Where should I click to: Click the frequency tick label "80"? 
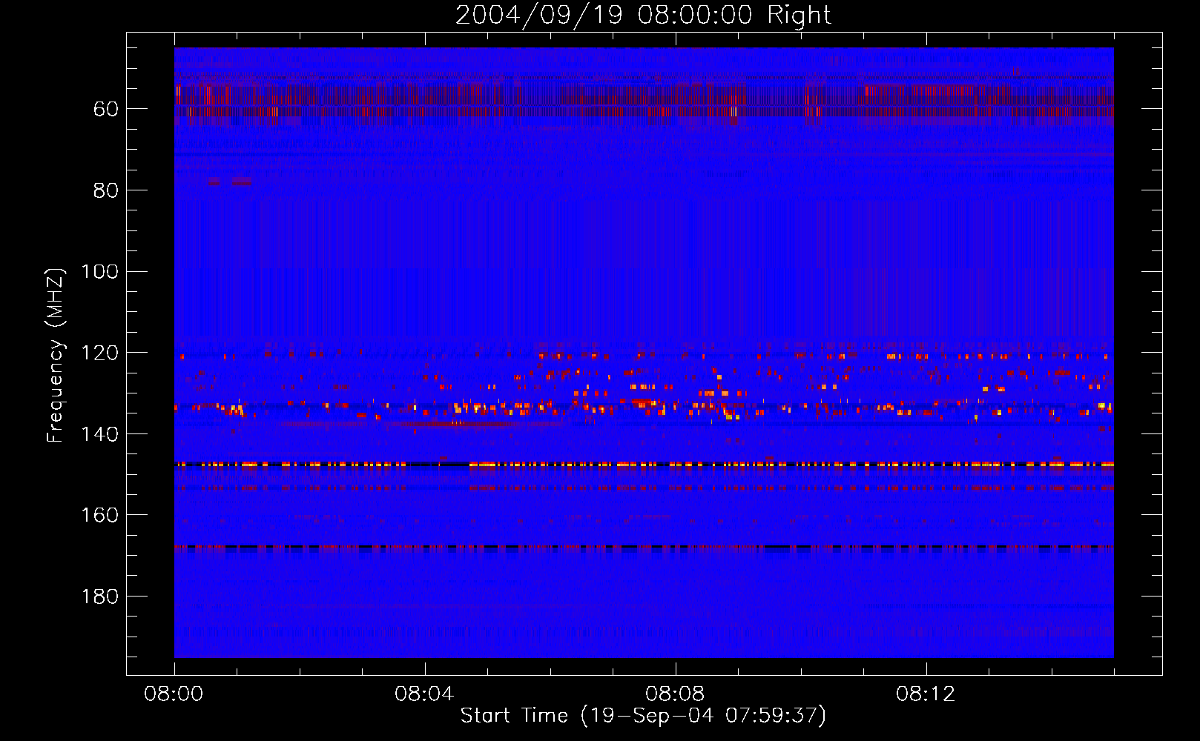pyautogui.click(x=105, y=190)
